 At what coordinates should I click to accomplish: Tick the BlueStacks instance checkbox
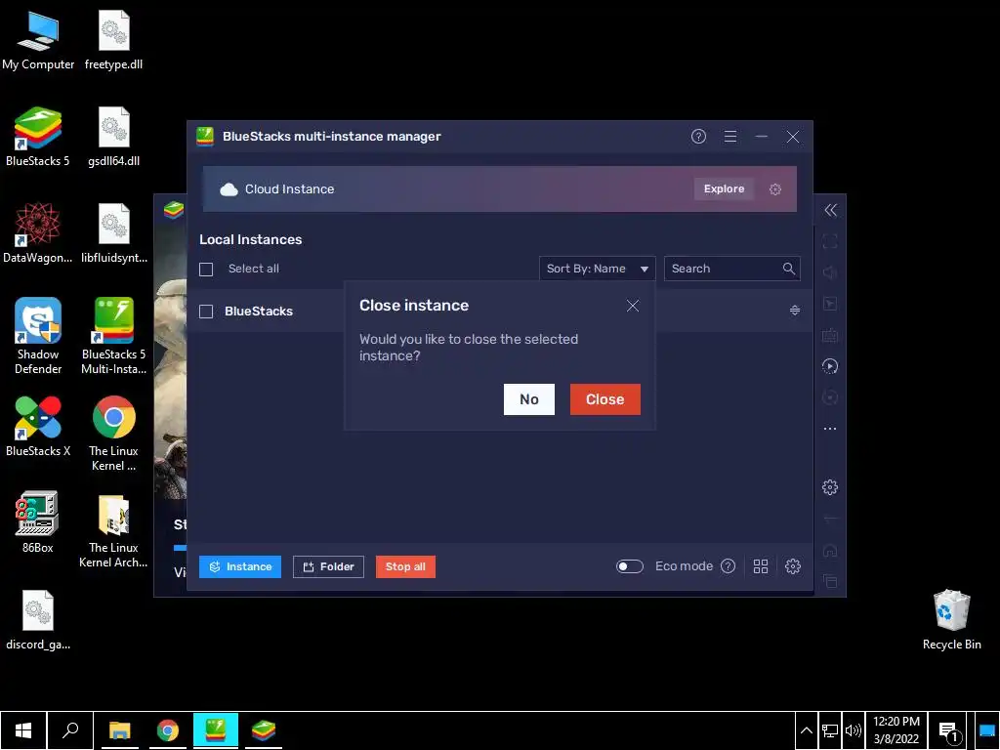(206, 312)
